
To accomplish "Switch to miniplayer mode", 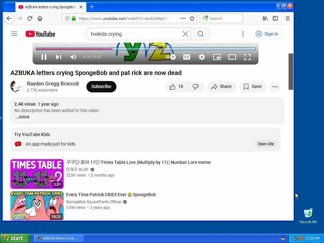I will coord(217,57).
